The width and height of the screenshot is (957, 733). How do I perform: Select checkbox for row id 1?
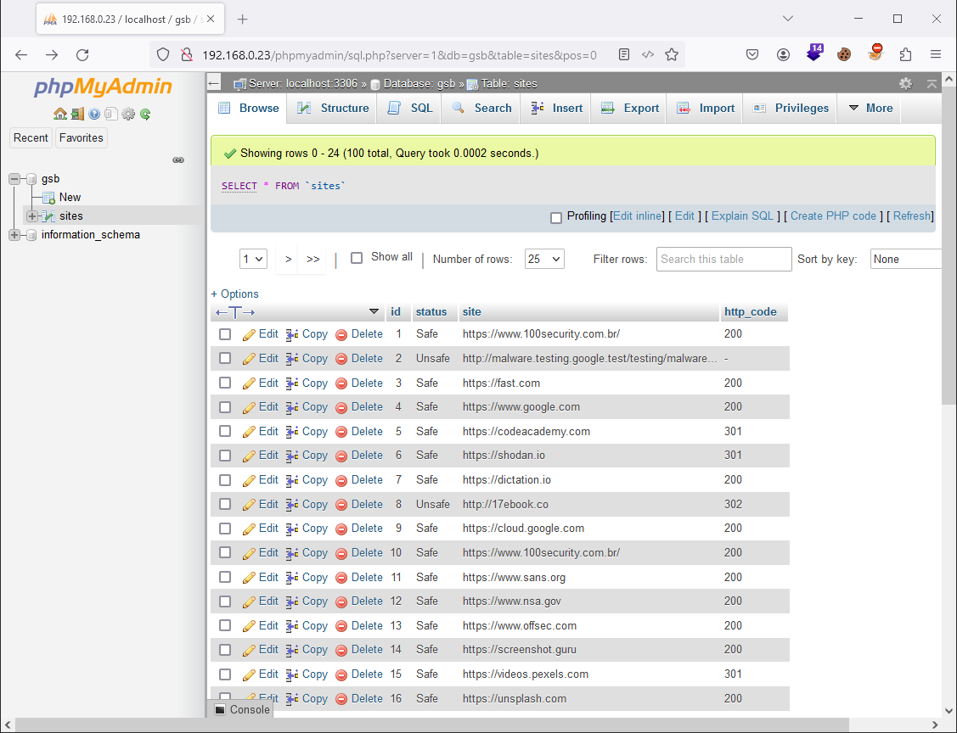pos(225,334)
